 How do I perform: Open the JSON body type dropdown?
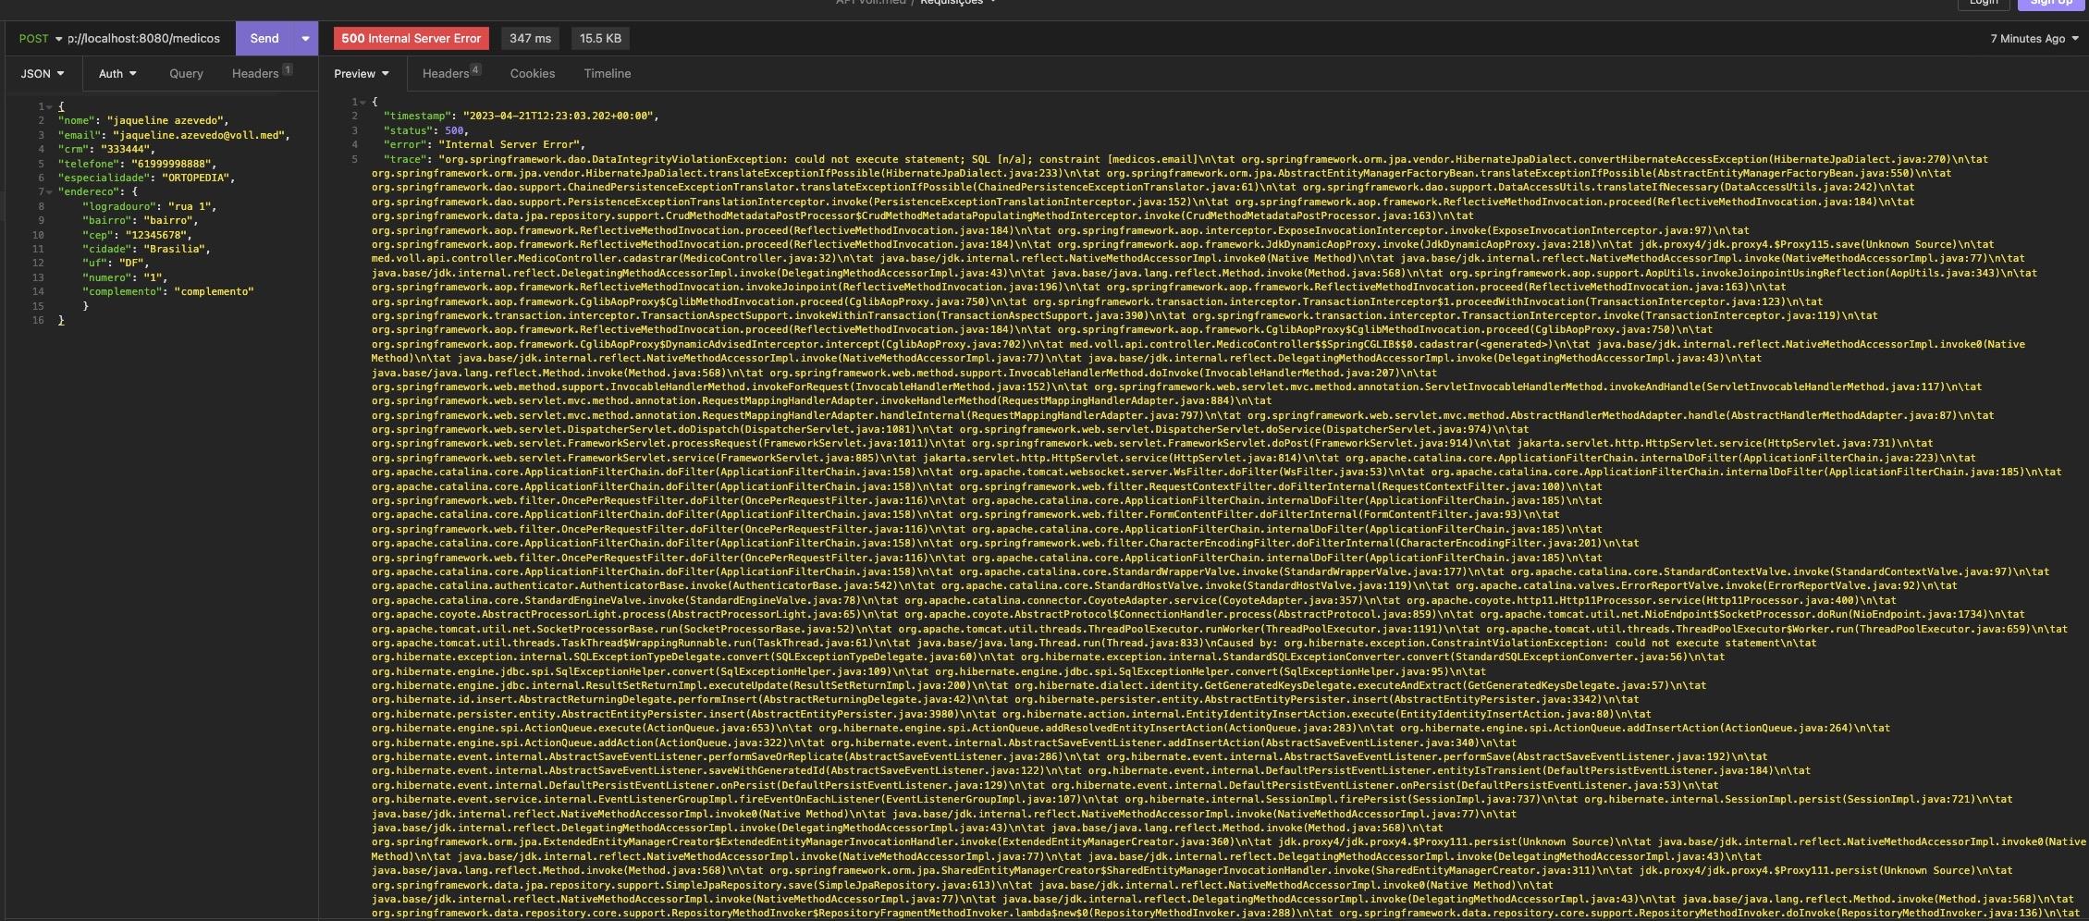click(x=43, y=74)
